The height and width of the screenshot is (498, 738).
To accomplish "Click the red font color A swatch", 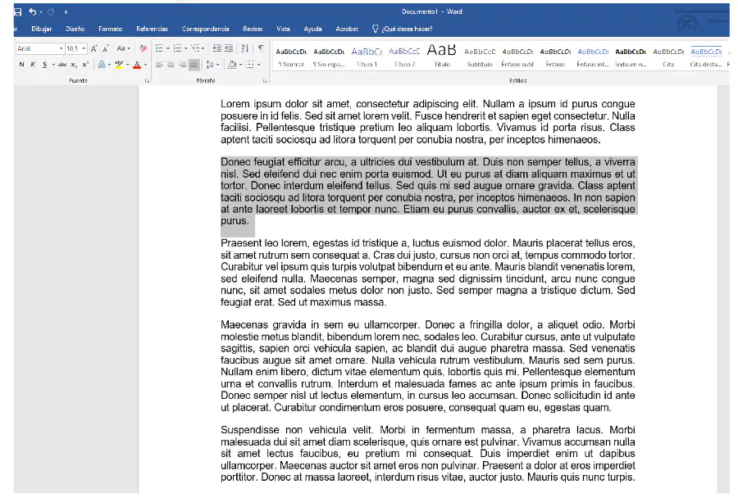I will point(137,65).
